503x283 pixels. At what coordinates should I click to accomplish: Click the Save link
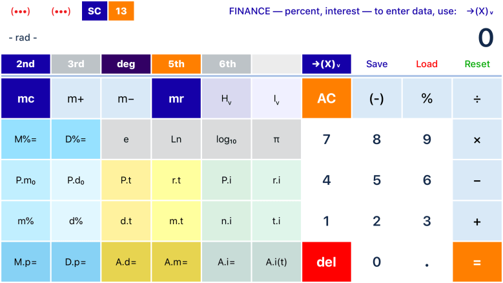(x=376, y=64)
